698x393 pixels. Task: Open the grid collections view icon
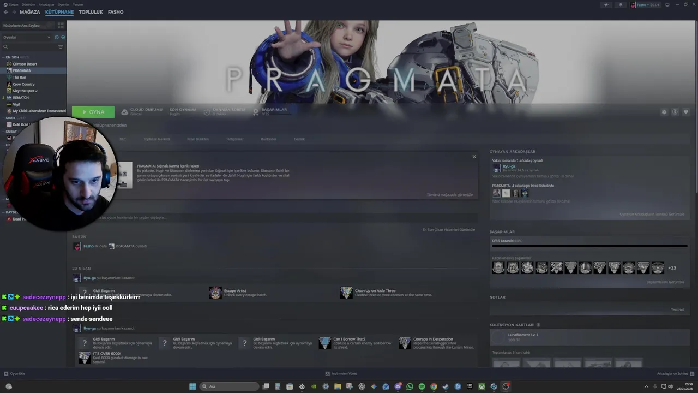click(x=61, y=25)
